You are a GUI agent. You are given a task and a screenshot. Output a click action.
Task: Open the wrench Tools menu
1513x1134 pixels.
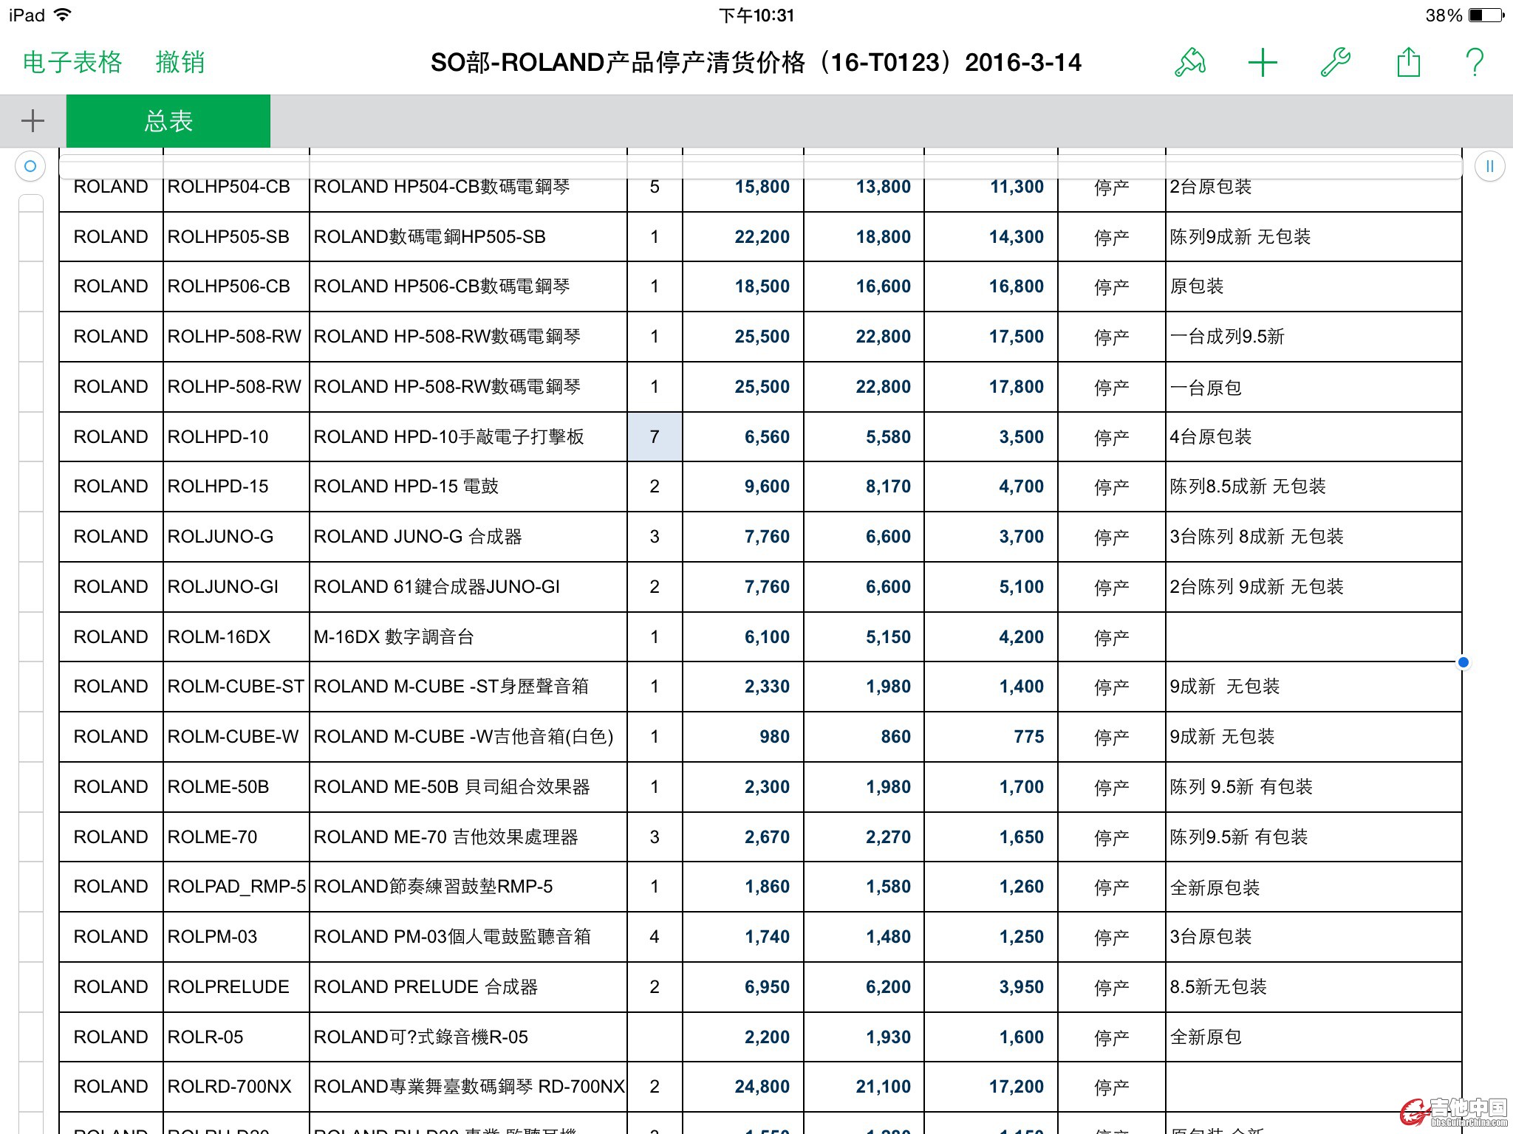click(1335, 63)
